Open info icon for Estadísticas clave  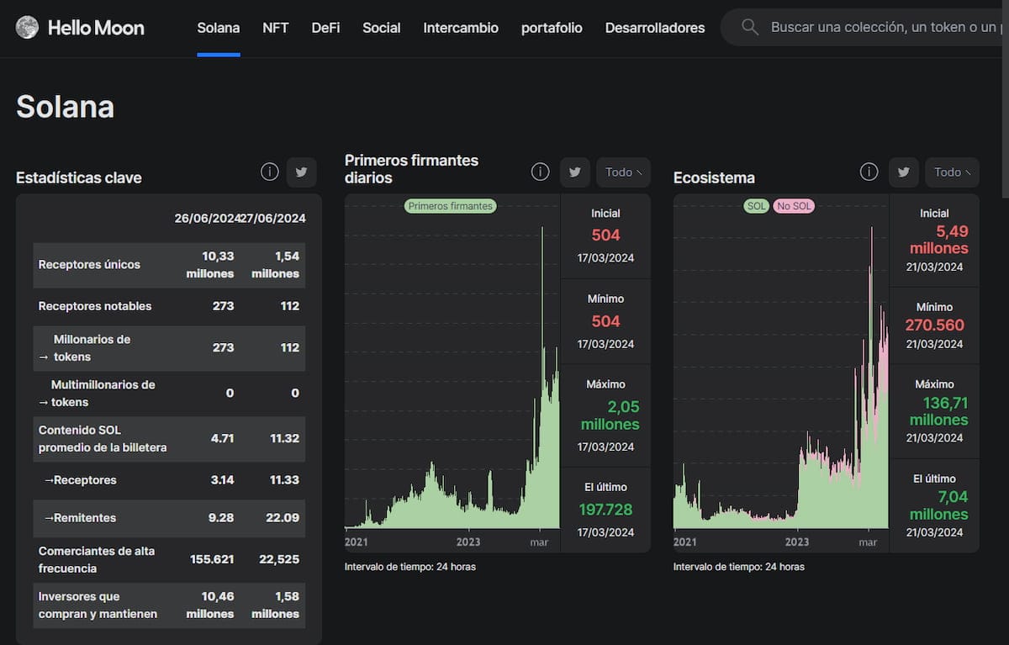(269, 172)
